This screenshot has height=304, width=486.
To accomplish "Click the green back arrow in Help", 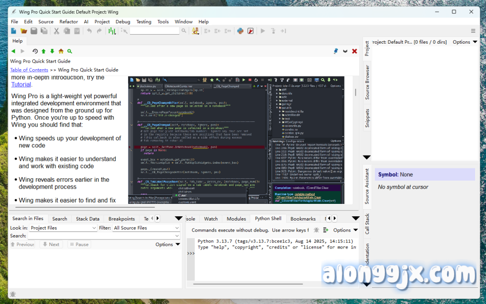I will (x=13, y=51).
